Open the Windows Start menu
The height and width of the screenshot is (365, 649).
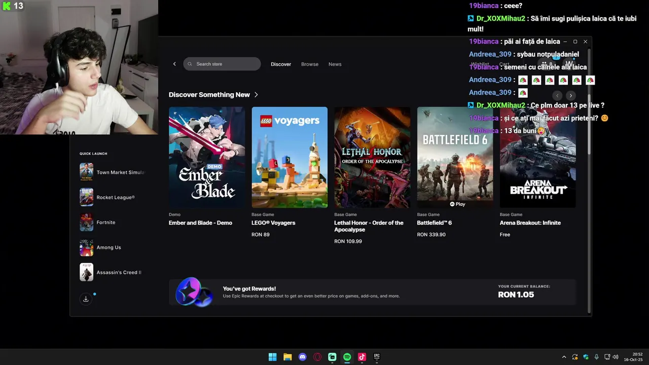(272, 357)
